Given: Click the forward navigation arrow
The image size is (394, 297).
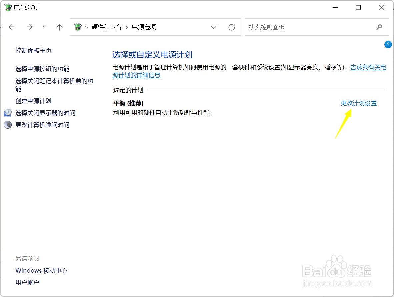Looking at the screenshot, I should [29, 27].
